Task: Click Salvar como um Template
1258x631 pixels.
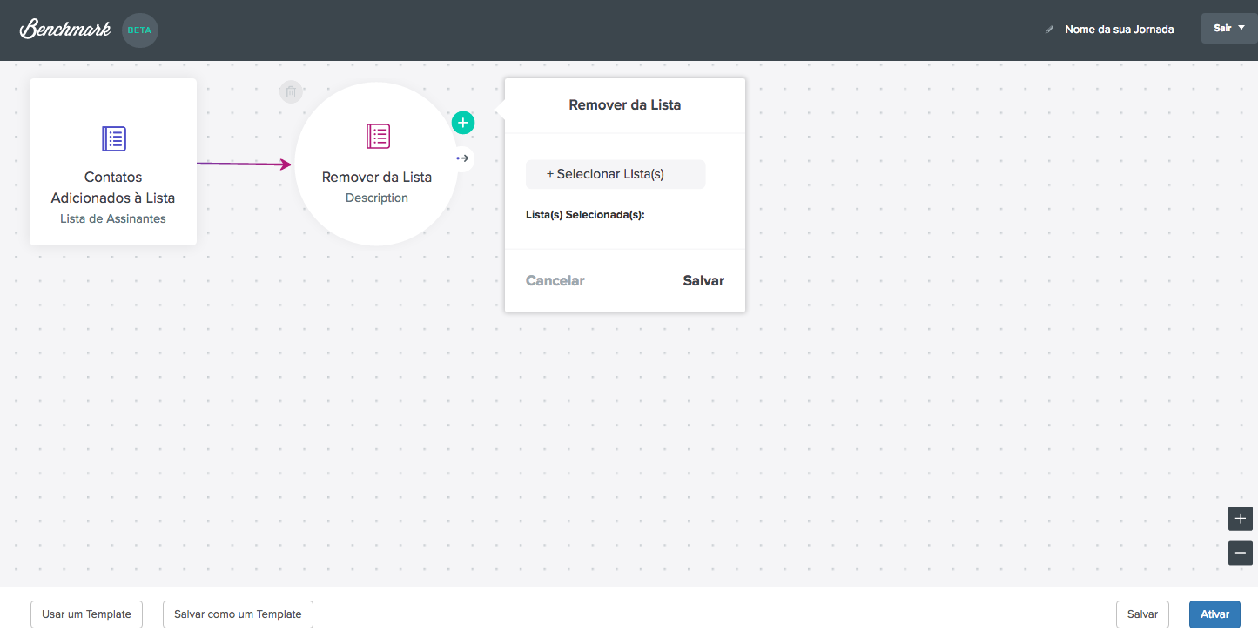Action: [x=238, y=614]
